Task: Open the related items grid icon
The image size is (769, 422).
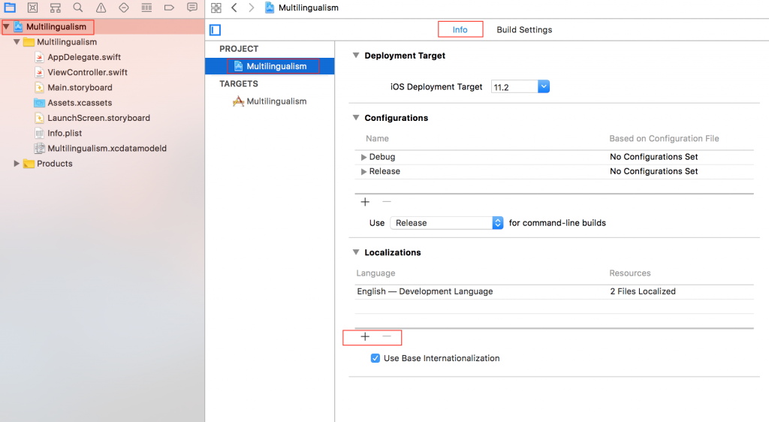Action: (x=216, y=8)
